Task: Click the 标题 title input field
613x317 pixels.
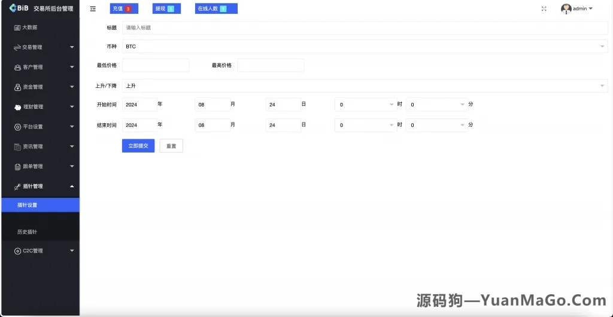Action: [x=365, y=28]
